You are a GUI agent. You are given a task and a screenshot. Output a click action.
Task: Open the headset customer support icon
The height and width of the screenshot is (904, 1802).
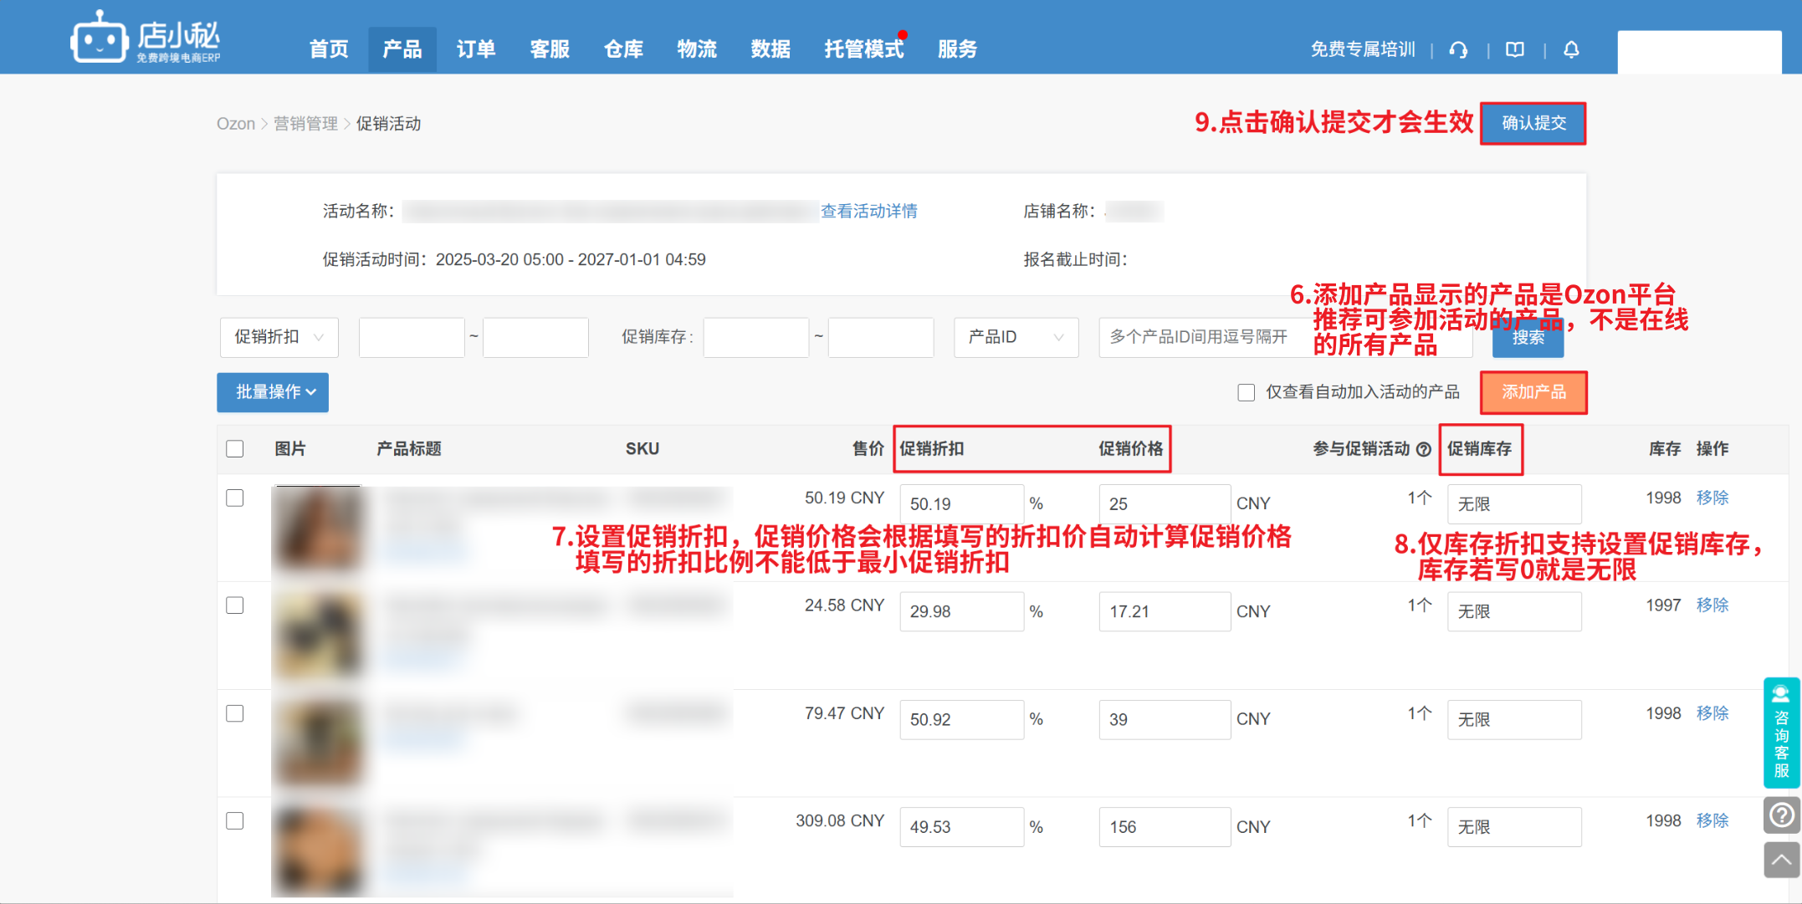point(1458,50)
